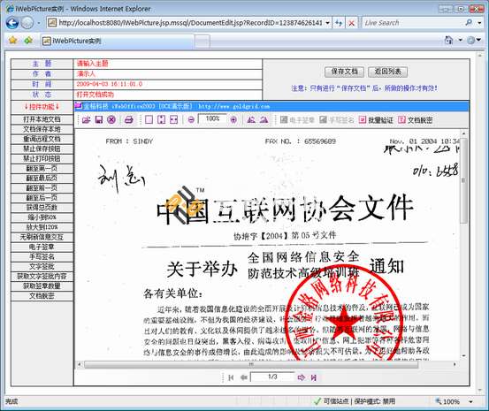
Task: Click the rotate left image icon
Action: [x=251, y=119]
